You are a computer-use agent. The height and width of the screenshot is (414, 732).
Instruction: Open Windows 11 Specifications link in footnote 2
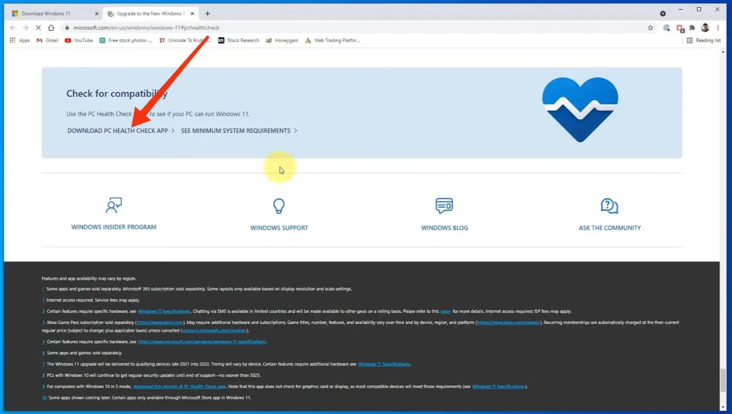click(164, 312)
